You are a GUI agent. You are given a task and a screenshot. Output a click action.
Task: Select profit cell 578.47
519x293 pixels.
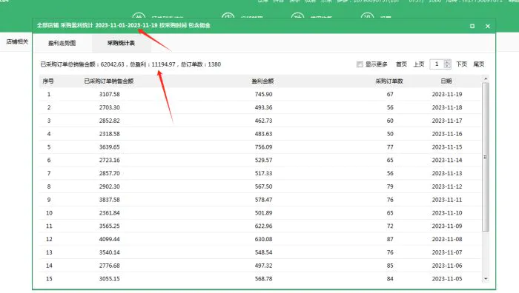[x=263, y=200]
